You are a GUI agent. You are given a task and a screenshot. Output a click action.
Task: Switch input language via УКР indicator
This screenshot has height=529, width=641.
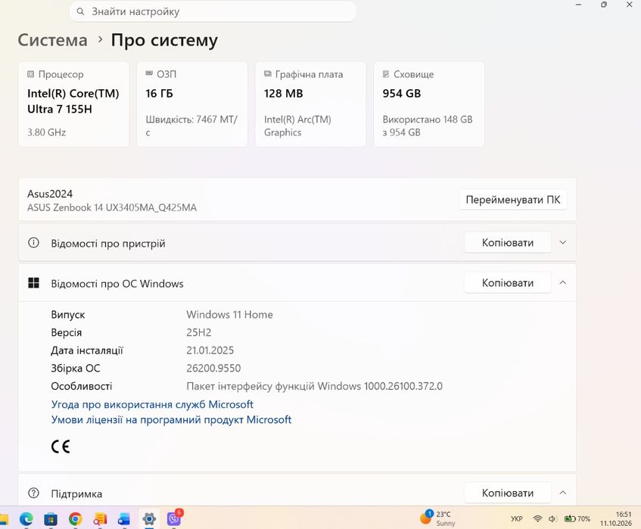pos(517,518)
